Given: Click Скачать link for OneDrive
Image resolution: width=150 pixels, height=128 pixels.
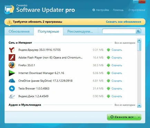Looking at the screenshot, I should click(x=117, y=81).
